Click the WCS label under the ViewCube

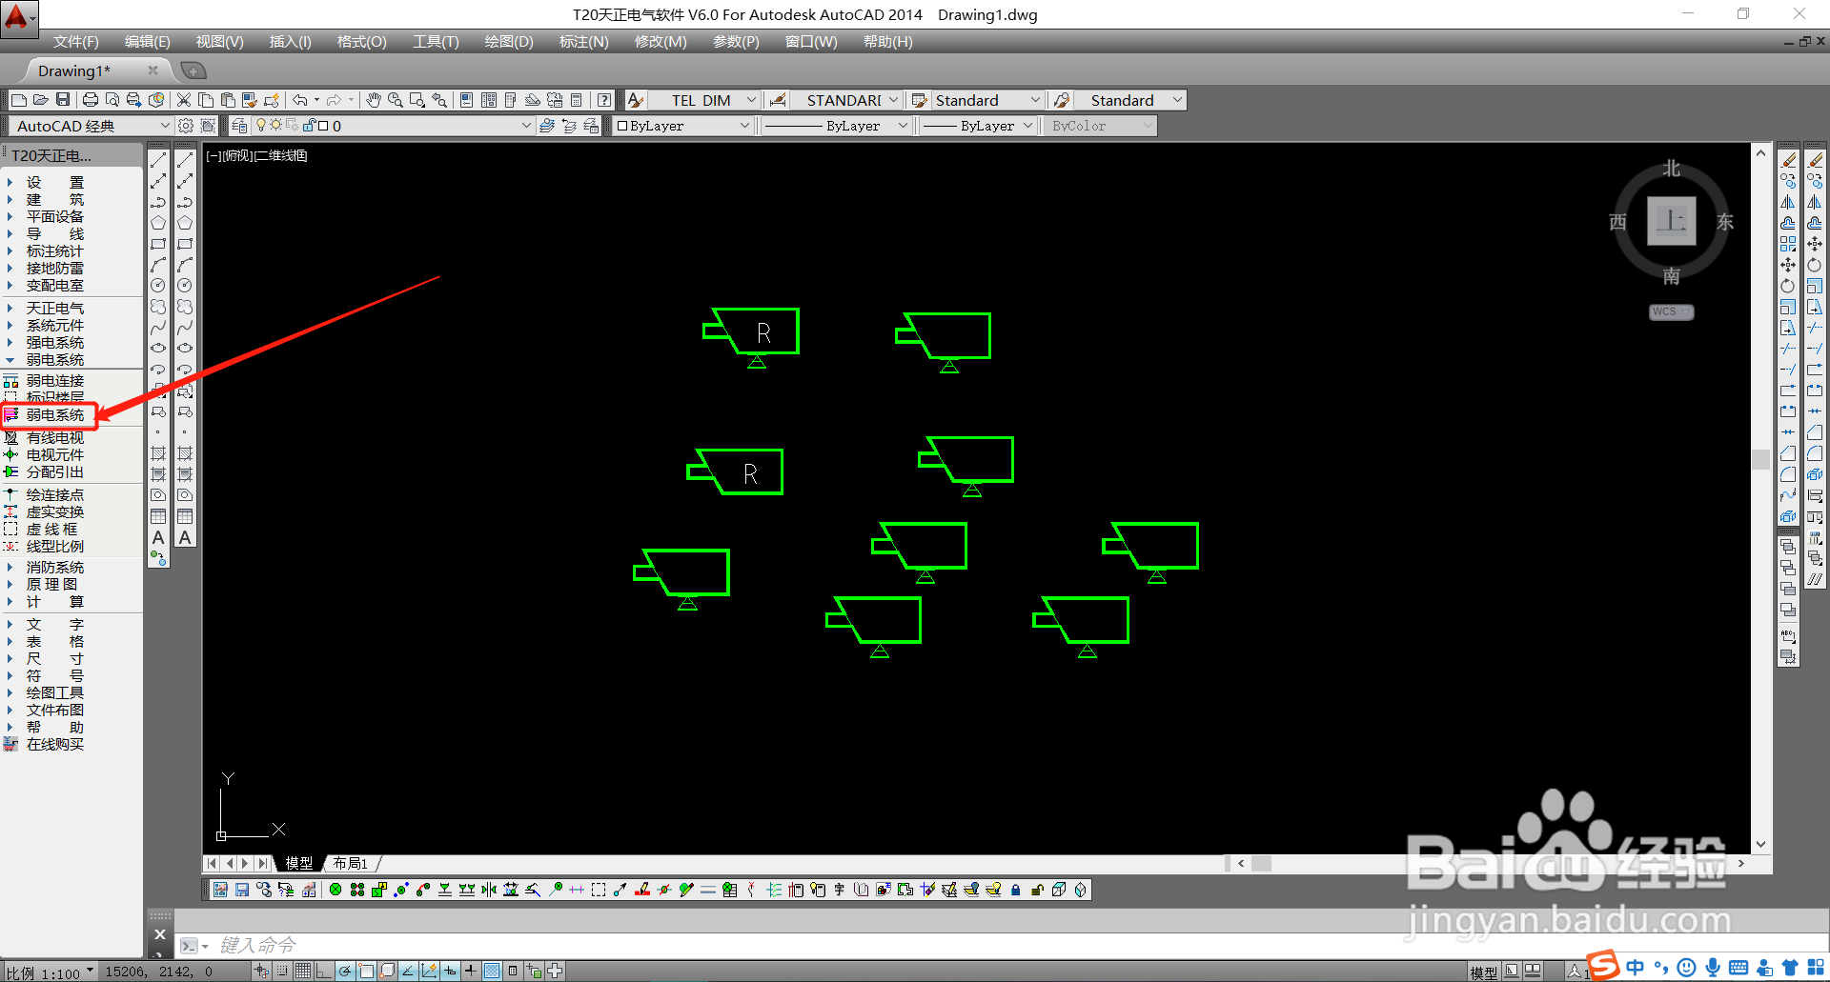[1671, 311]
